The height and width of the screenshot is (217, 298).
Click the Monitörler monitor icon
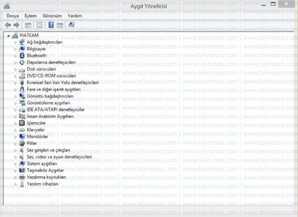tap(22, 136)
